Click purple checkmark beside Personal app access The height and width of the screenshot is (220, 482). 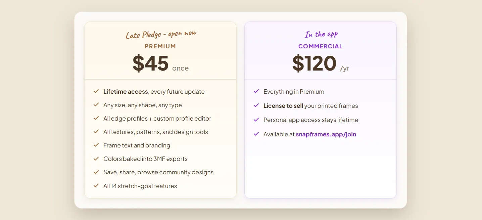pos(256,120)
